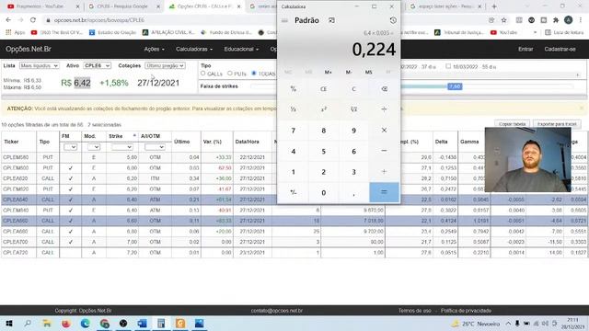Viewport: 589px width, 331px height.
Task: Open the Lista 'Mais líquidos' dropdown
Action: (x=39, y=65)
